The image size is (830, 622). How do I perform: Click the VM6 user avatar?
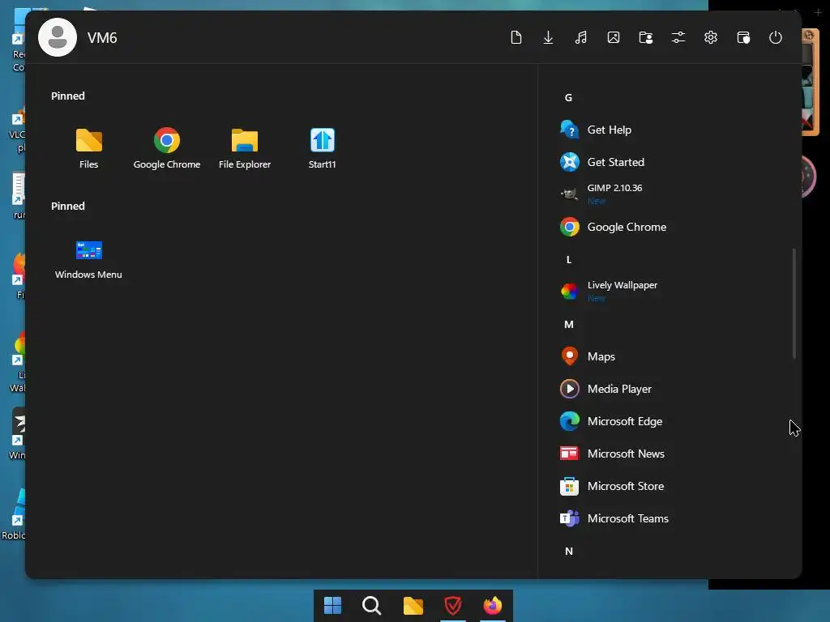click(58, 37)
